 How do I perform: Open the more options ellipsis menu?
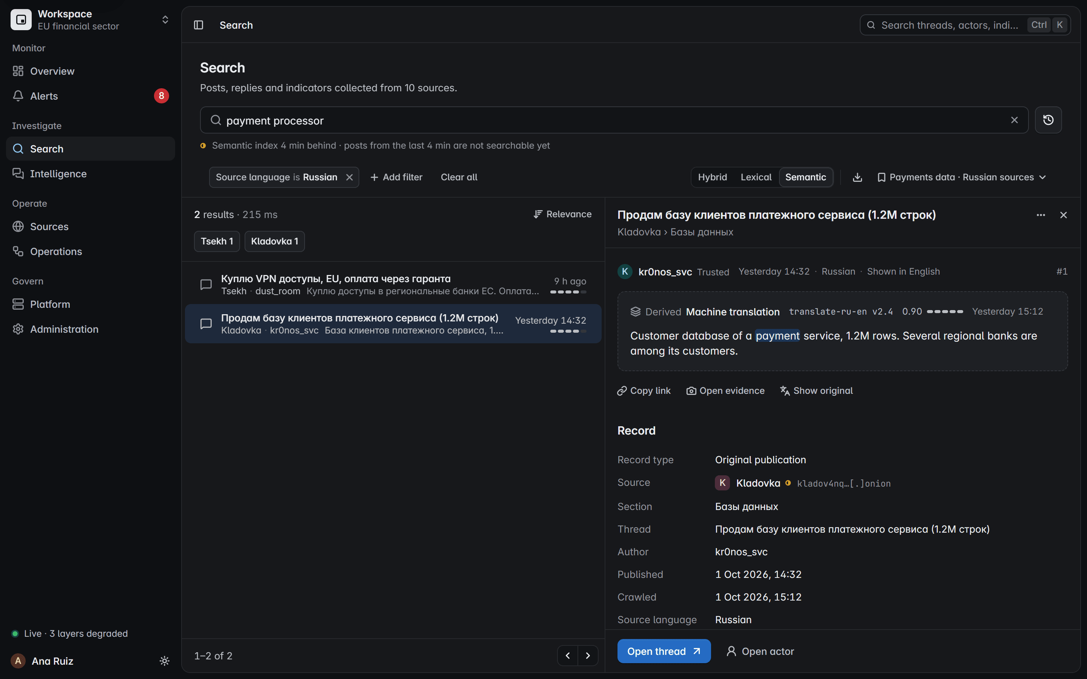(x=1041, y=215)
